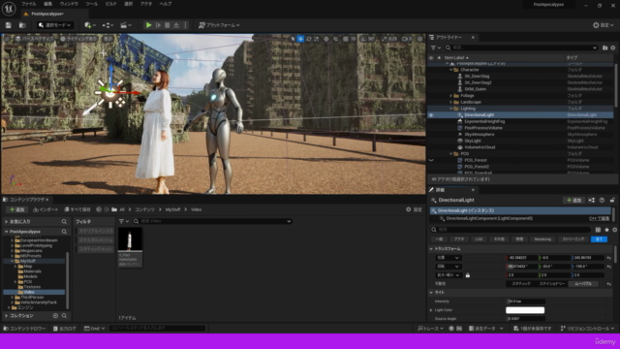Screen dimensions: 620x349
Task: Click the Import button in Content Browser
Action: pos(46,209)
